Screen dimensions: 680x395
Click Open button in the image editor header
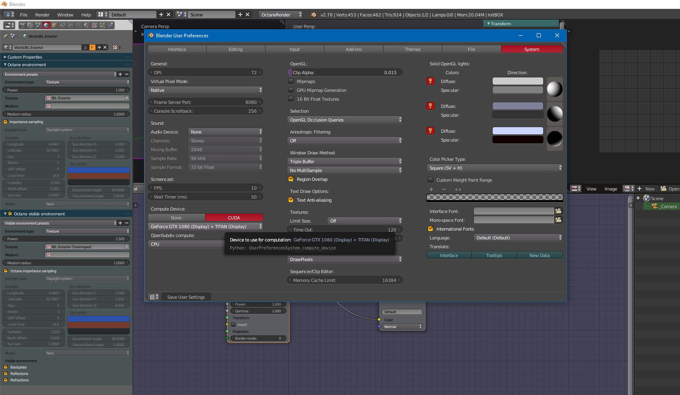click(670, 189)
